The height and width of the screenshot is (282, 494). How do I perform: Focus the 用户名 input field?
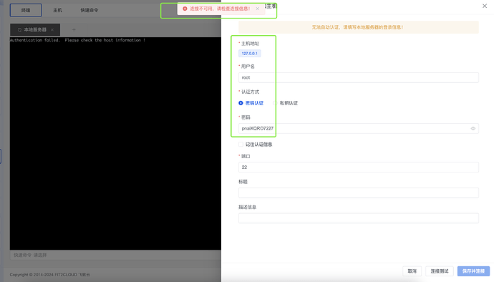(x=359, y=77)
